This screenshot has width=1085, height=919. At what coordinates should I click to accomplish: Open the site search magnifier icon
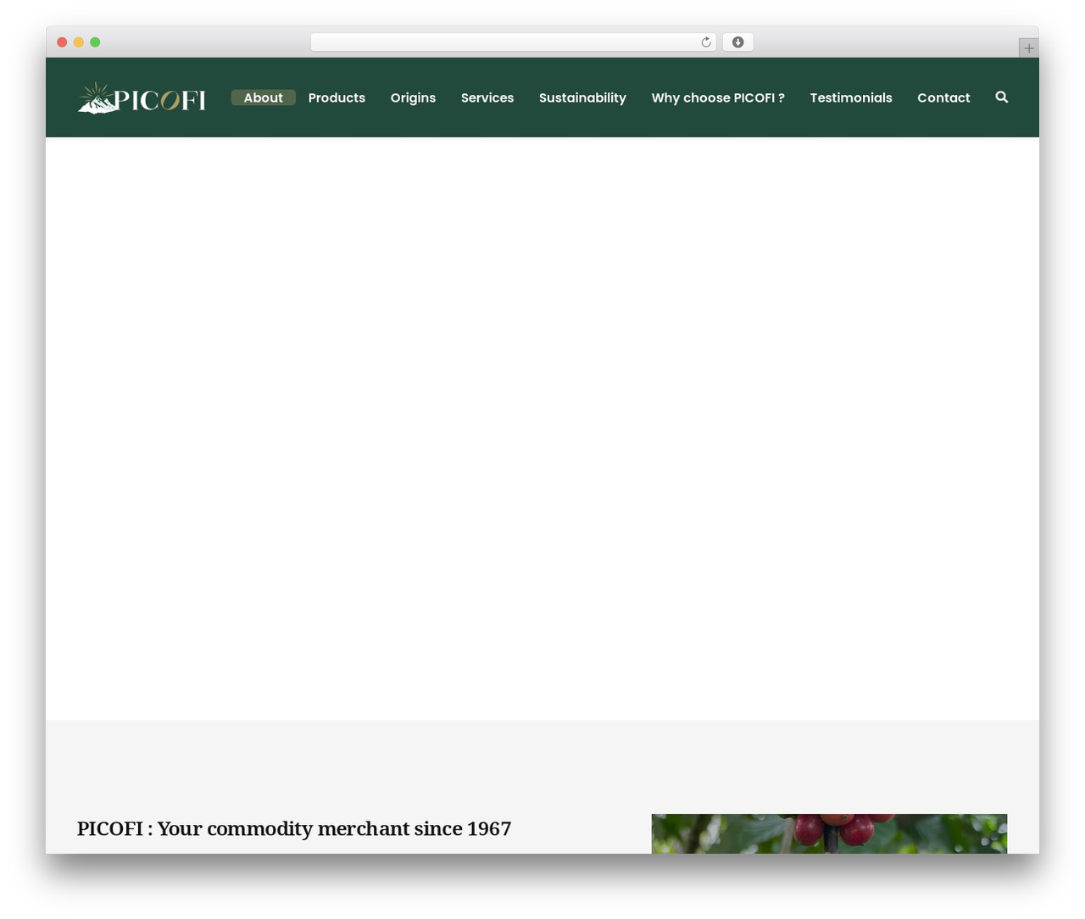(1001, 97)
